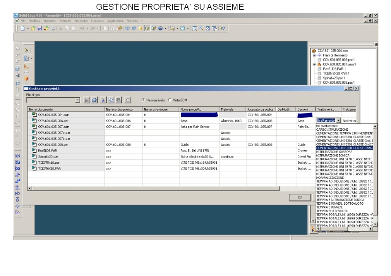
Task: Open the Formato menu
Action: tap(65, 21)
